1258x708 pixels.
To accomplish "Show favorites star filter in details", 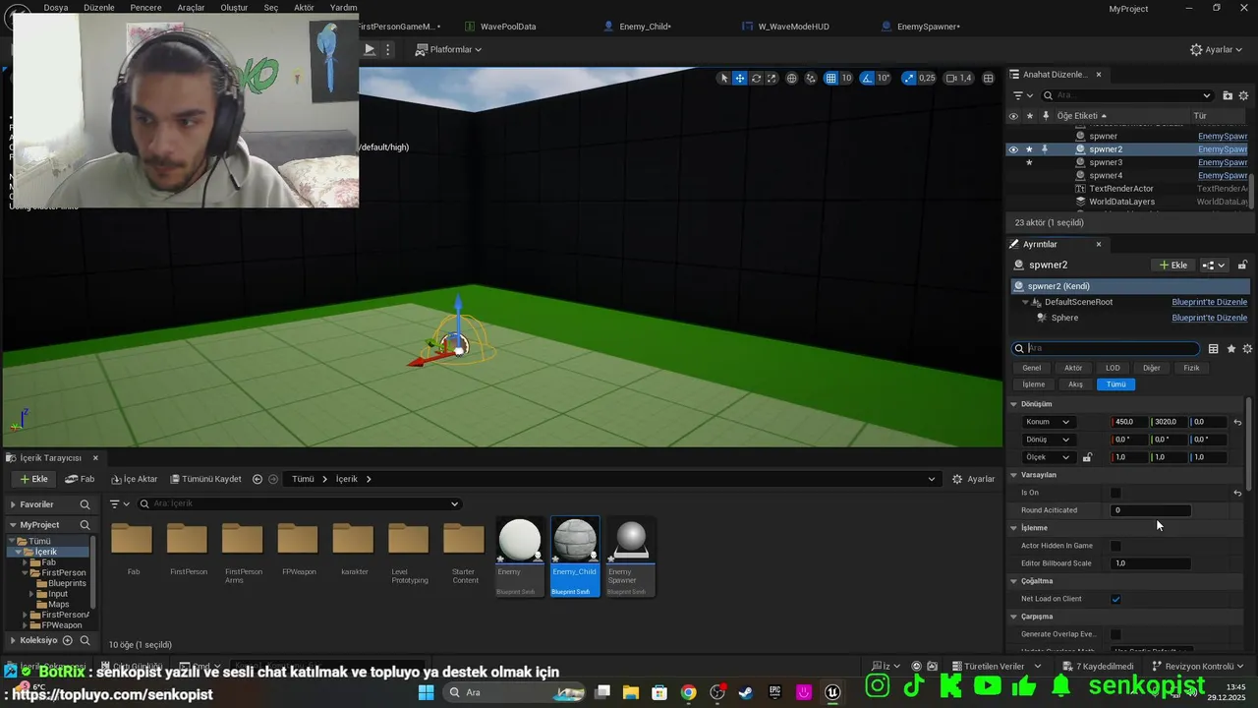I will coord(1230,349).
